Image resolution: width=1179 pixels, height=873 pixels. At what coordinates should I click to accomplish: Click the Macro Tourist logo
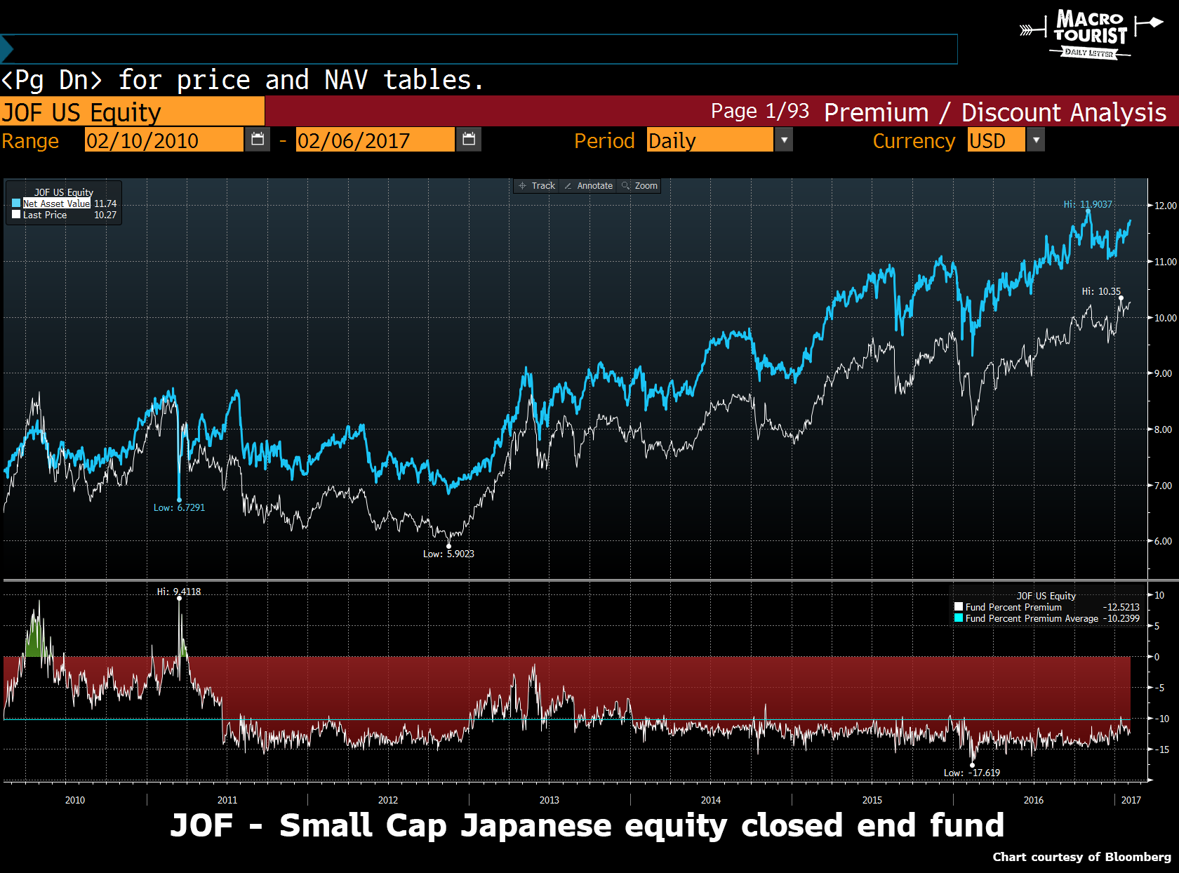pyautogui.click(x=1091, y=34)
